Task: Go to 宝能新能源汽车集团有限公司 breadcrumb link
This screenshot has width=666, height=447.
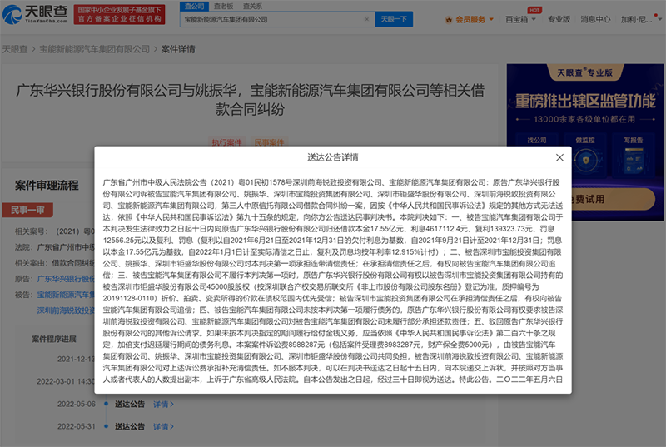Action: click(x=94, y=49)
